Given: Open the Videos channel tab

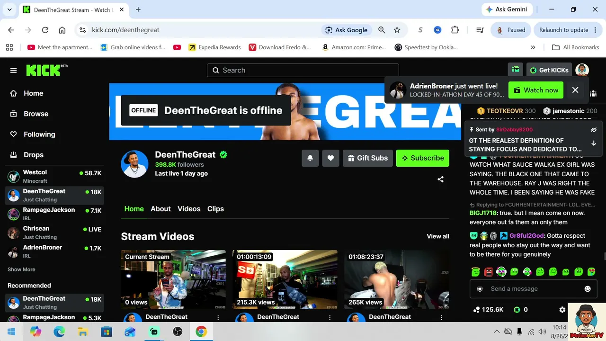Looking at the screenshot, I should (x=189, y=209).
